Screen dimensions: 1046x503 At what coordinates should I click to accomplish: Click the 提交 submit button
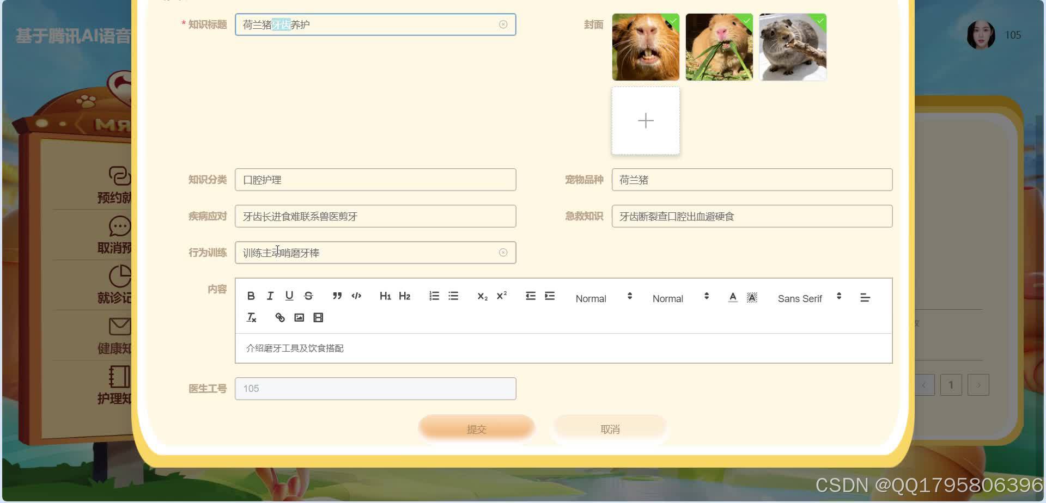click(x=477, y=429)
